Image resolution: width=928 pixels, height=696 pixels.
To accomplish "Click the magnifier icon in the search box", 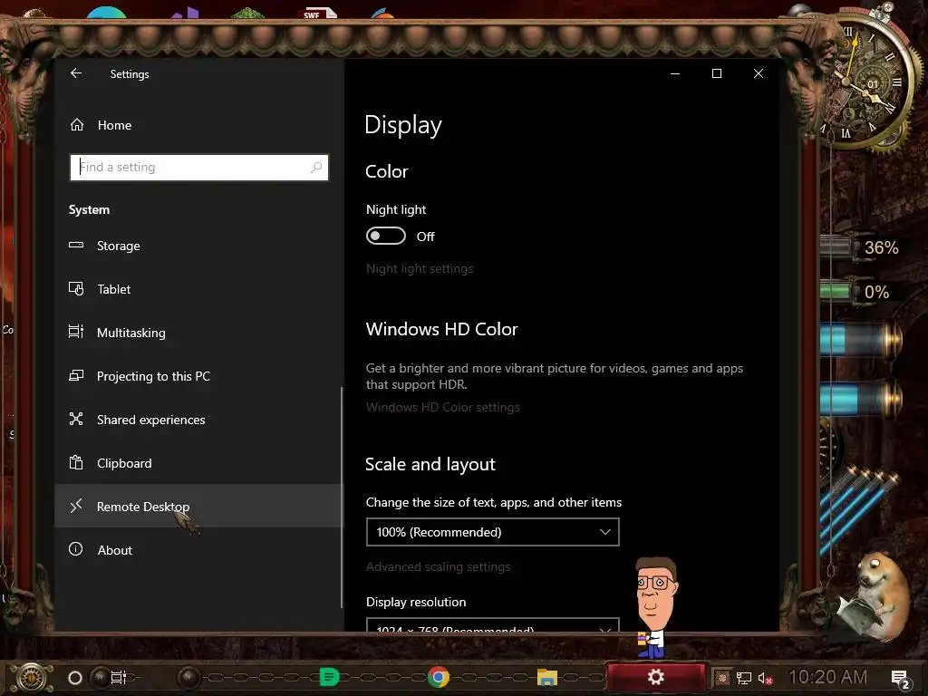I will coord(316,167).
